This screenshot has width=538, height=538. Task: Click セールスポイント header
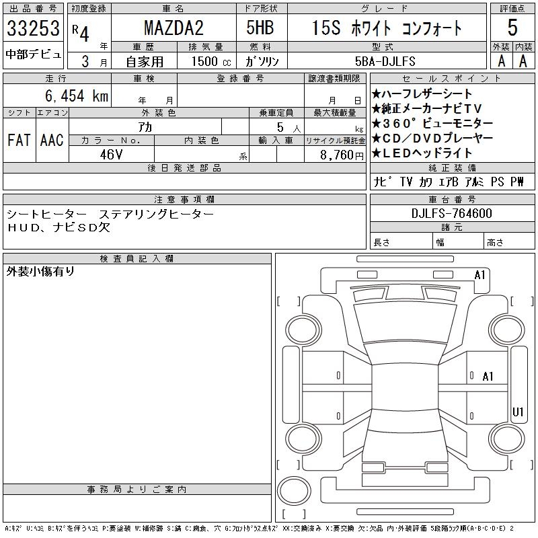pos(452,79)
